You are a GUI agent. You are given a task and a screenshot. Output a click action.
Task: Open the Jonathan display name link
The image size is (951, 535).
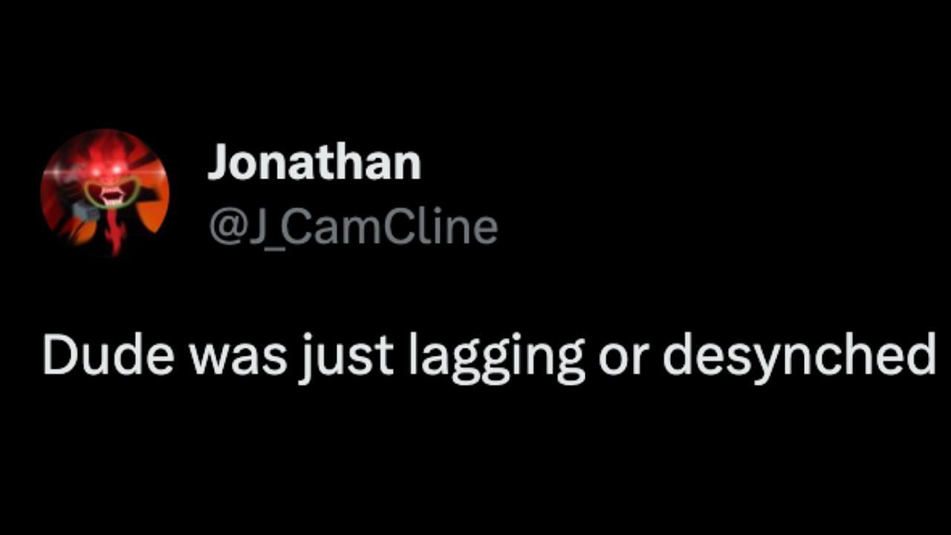tap(314, 162)
